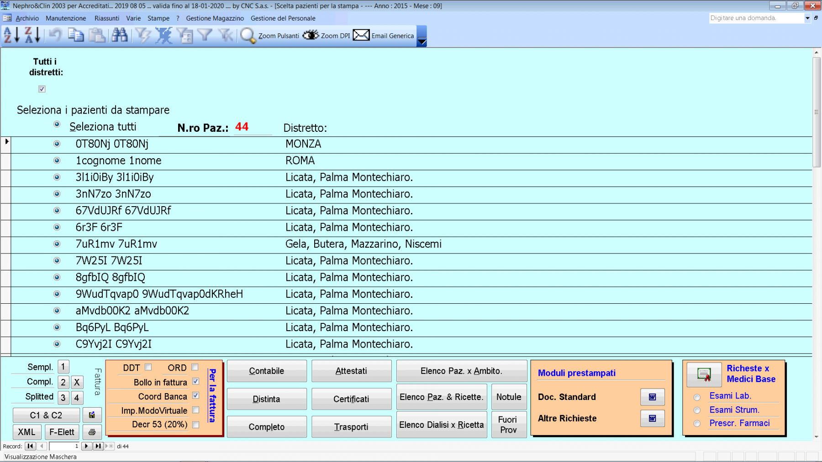Click the Notule button
Screen dimensions: 822x462
coord(509,397)
